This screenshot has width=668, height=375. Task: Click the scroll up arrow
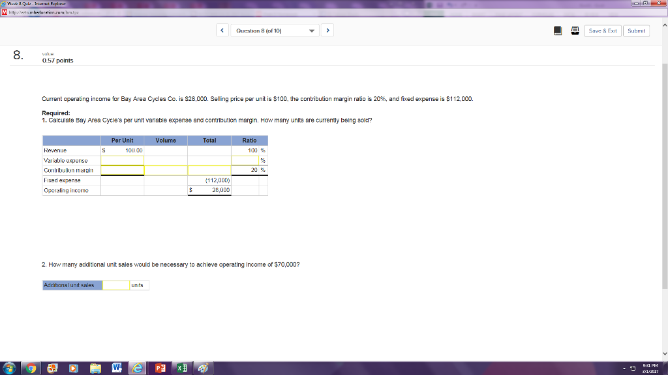point(665,25)
